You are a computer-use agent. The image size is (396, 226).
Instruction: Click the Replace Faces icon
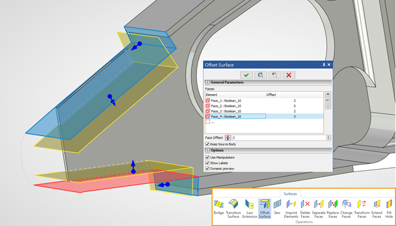point(333,209)
